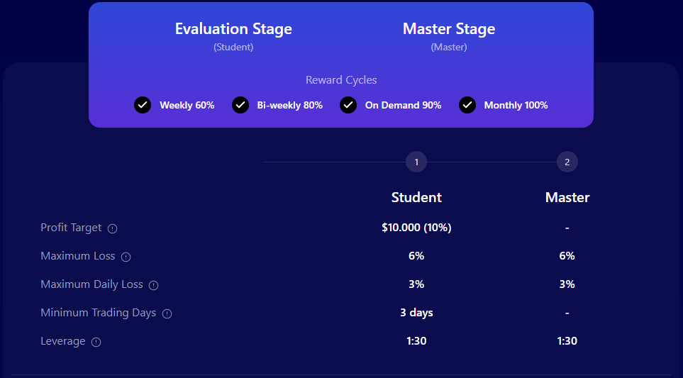Toggle the Monthly 100% checkmark
This screenshot has height=378, width=683.
(467, 105)
